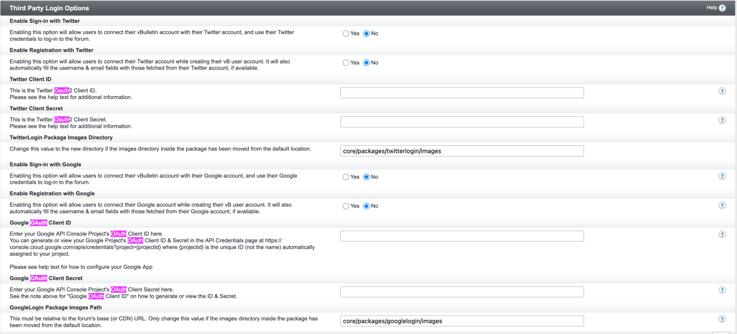Viewport: 737px width, 334px height.
Task: Open the Help icon in the header bar
Action: pos(722,8)
